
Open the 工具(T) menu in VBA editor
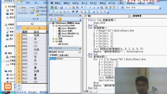121,3
